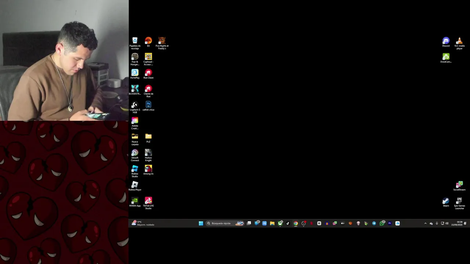Select the Cliente de Riot shortcut
The height and width of the screenshot is (264, 470).
148,91
